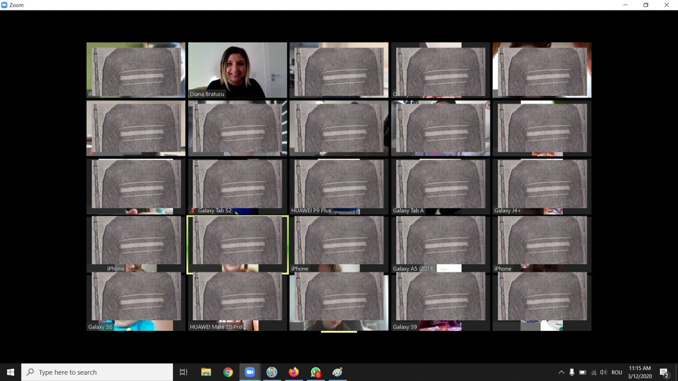Open the WhatsApp taskbar icon with badge
The height and width of the screenshot is (381, 678).
pyautogui.click(x=316, y=372)
